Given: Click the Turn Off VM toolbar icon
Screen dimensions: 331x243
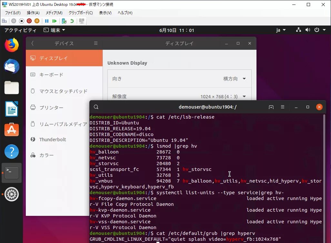Looking at the screenshot, I should (21, 21).
